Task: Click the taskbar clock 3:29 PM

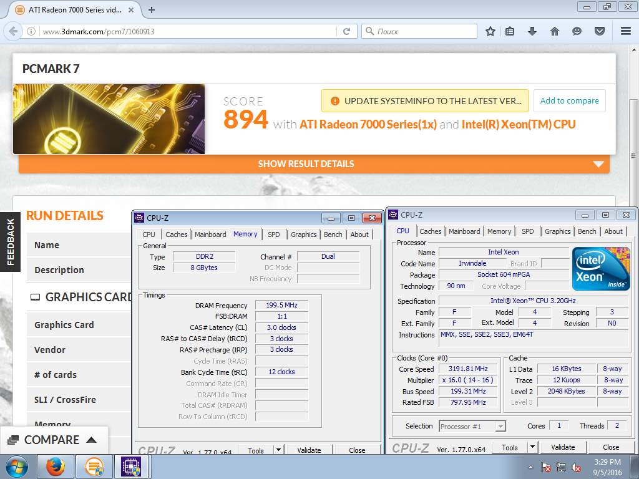Action: tap(607, 462)
